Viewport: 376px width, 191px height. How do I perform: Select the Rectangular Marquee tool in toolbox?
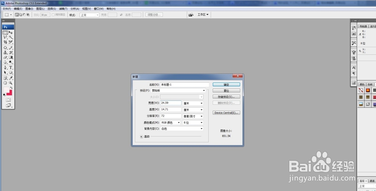pos(5,32)
